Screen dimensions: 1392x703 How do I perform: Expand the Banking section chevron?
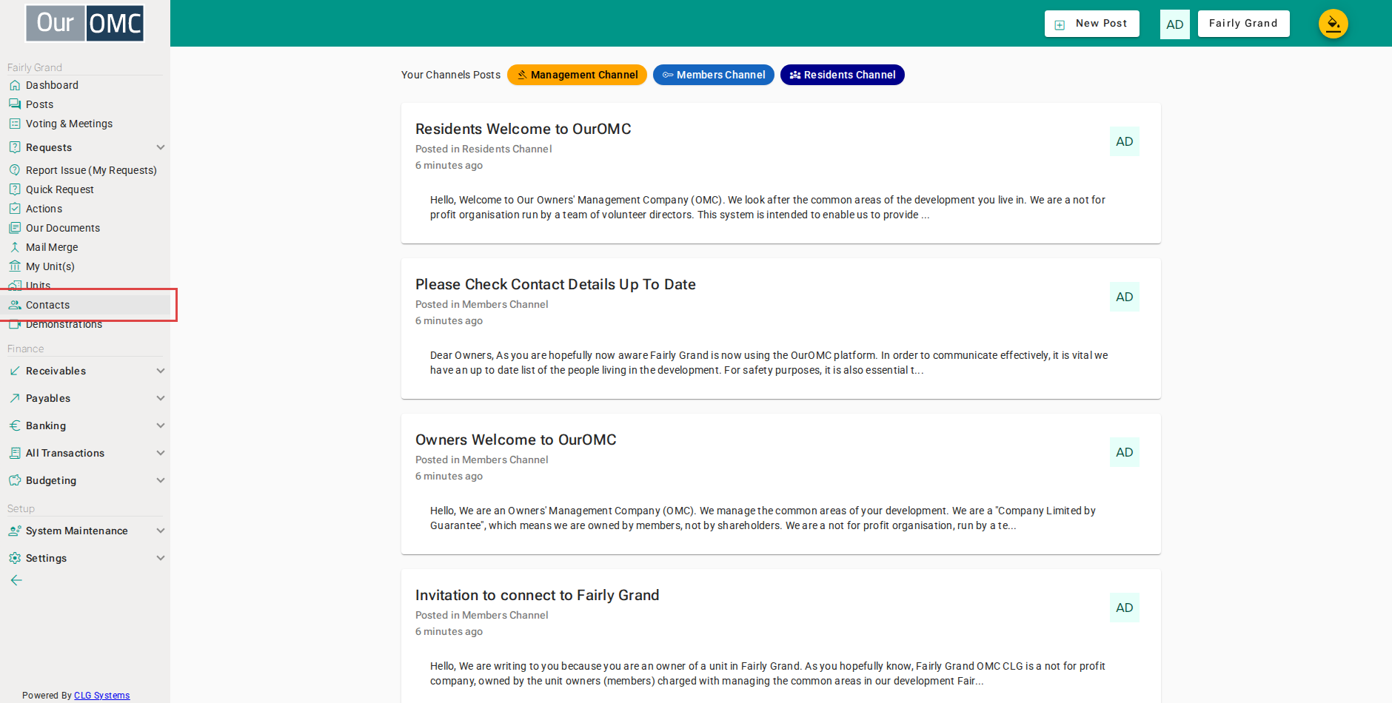tap(161, 425)
